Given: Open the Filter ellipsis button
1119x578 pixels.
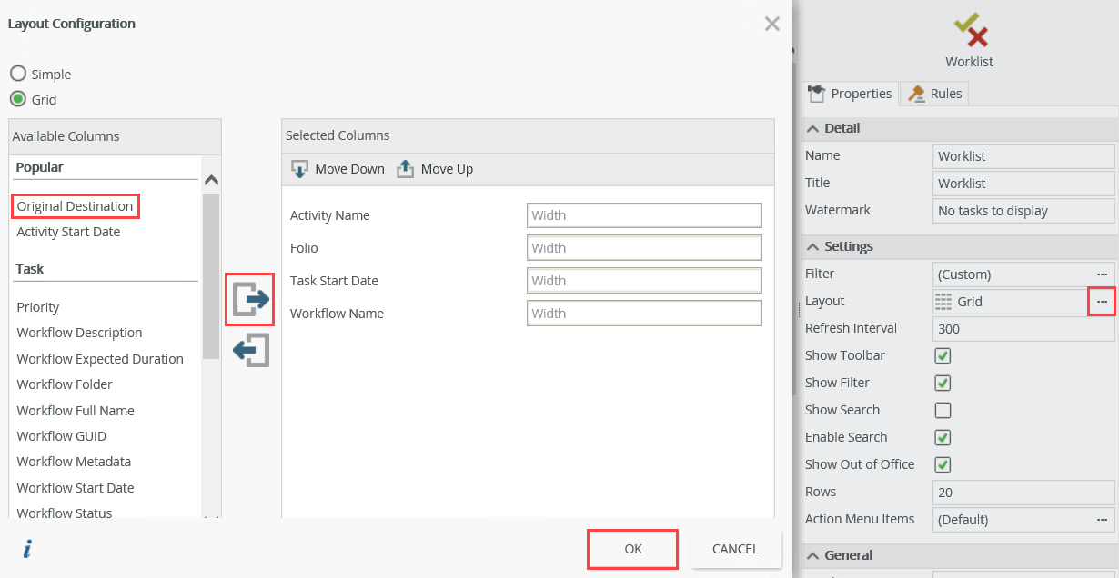Looking at the screenshot, I should 1102,274.
